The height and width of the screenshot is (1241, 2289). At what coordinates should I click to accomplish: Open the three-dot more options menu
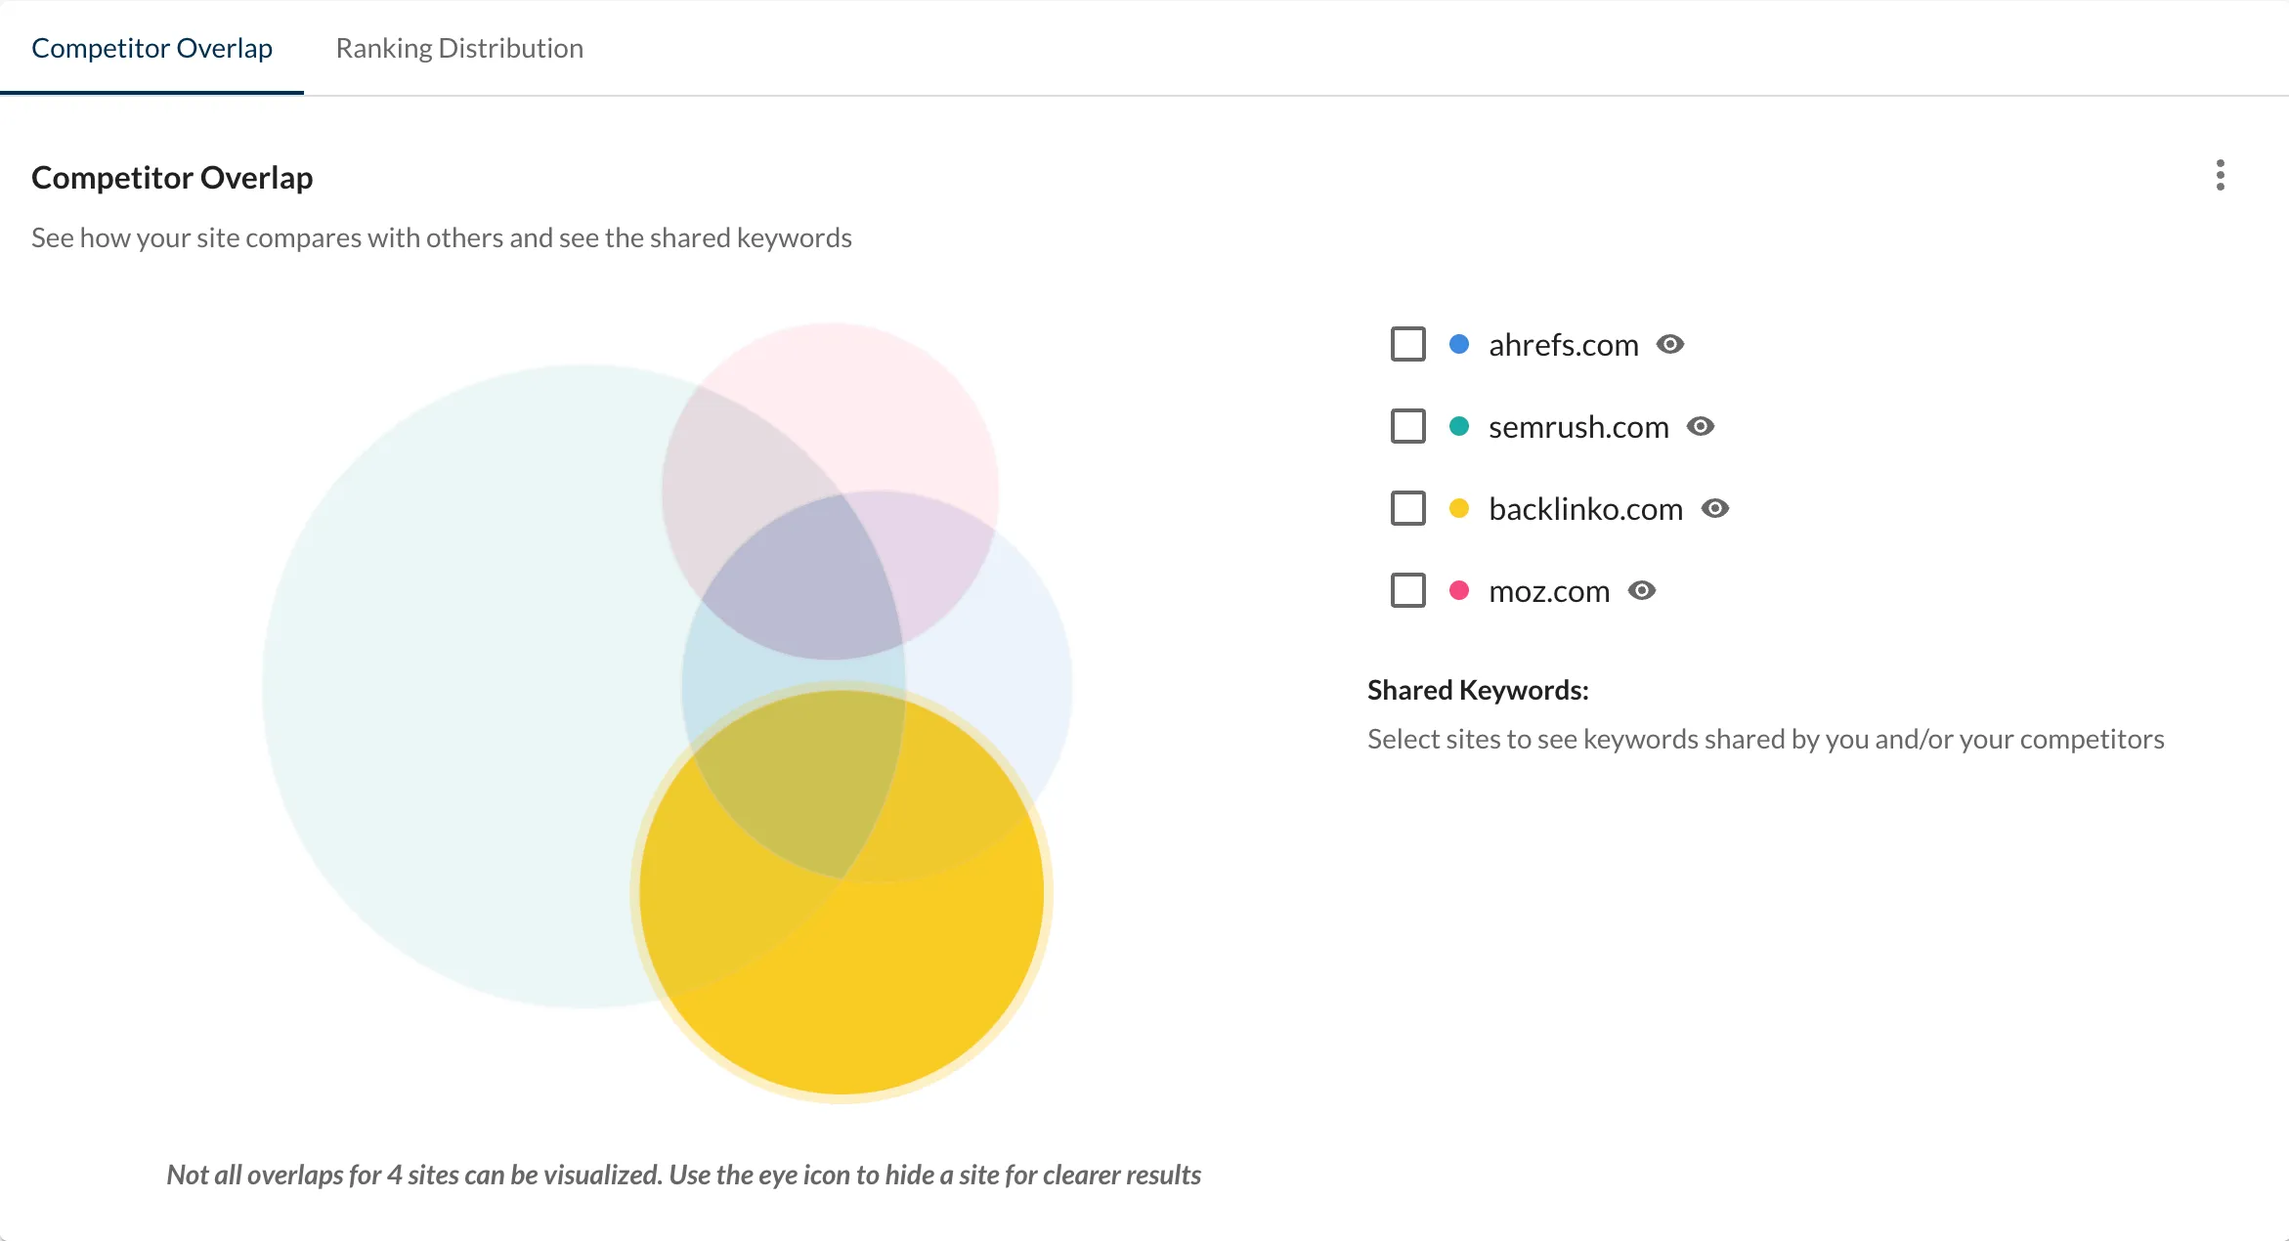2220,175
